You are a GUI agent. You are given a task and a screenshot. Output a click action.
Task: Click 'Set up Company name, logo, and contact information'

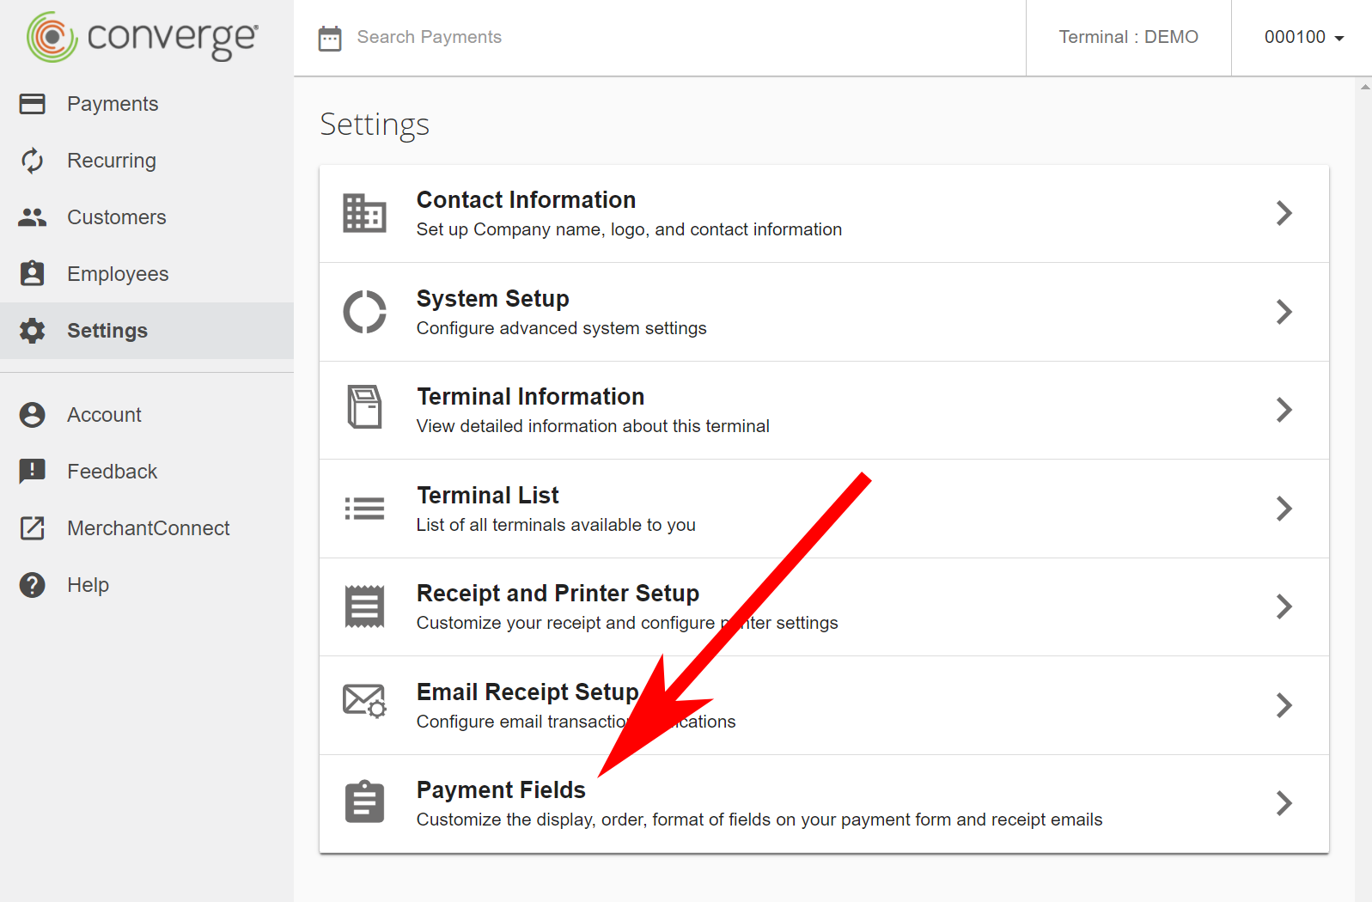[x=629, y=229]
